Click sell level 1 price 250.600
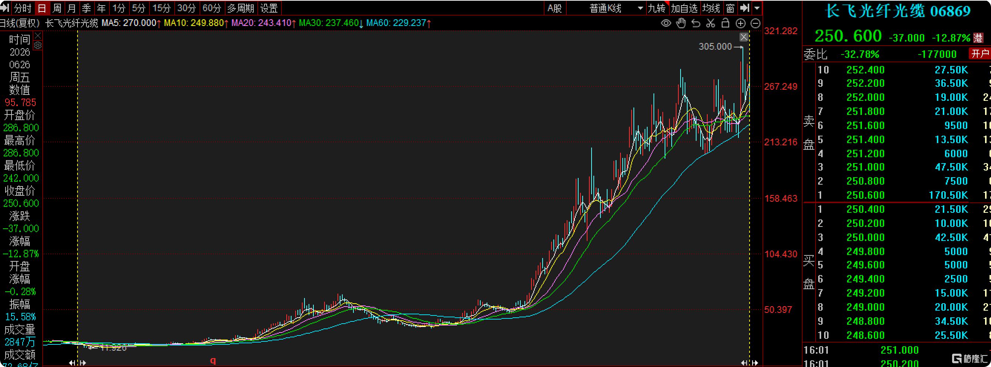Screen dimensions: 991x367 [x=865, y=195]
